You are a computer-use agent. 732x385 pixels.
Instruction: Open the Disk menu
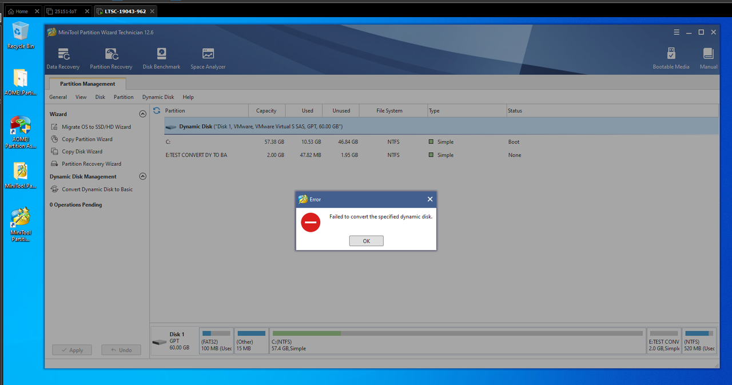click(100, 97)
